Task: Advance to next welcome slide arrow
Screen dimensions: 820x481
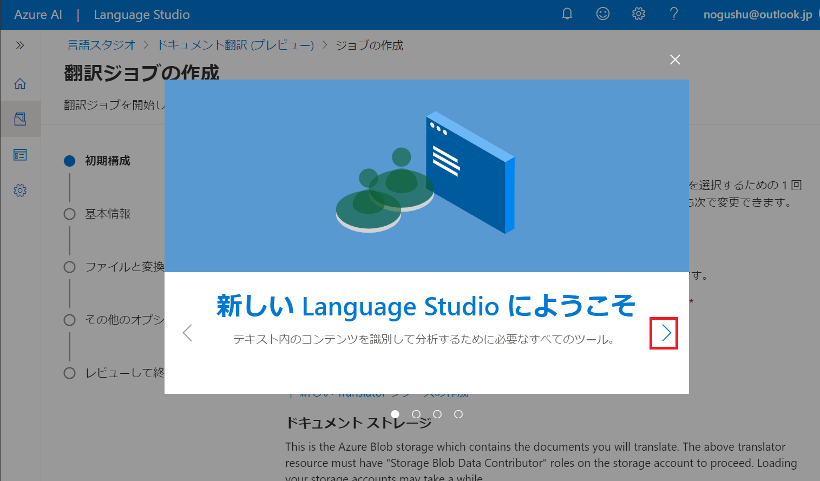Action: click(666, 333)
